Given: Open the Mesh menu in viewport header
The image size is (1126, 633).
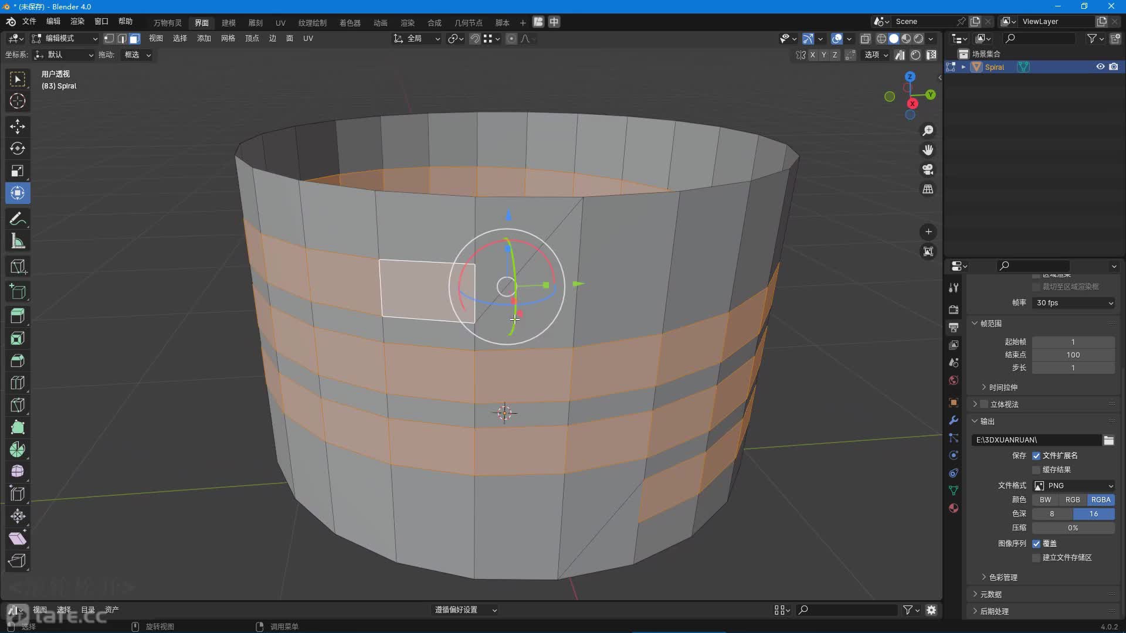Looking at the screenshot, I should [228, 39].
